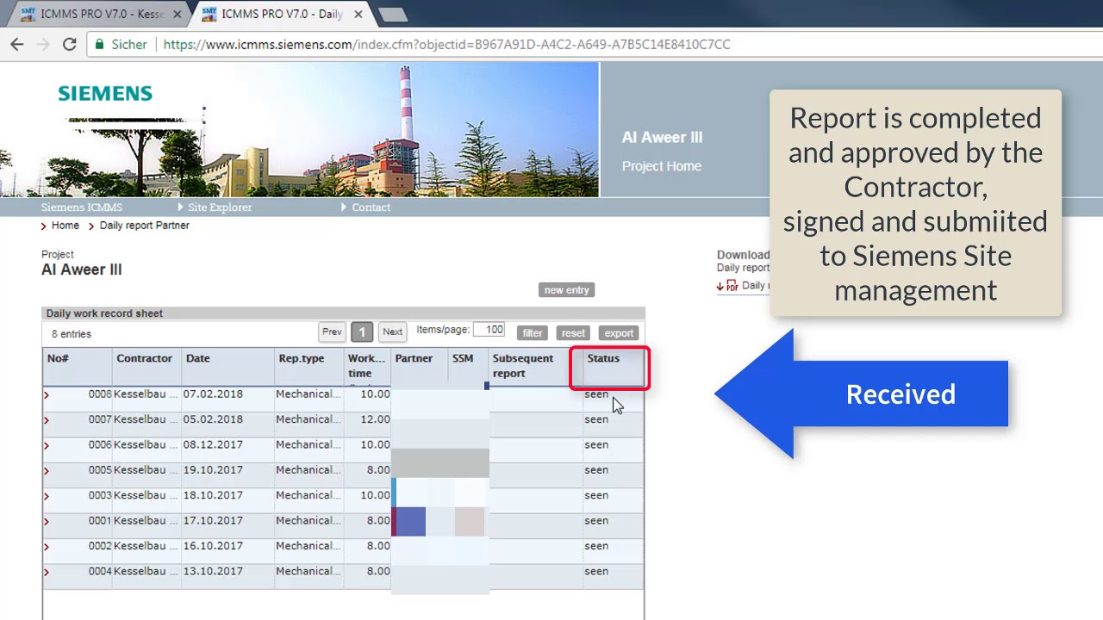Open row 0004 using its red arrow
Image resolution: width=1103 pixels, height=620 pixels.
point(47,572)
